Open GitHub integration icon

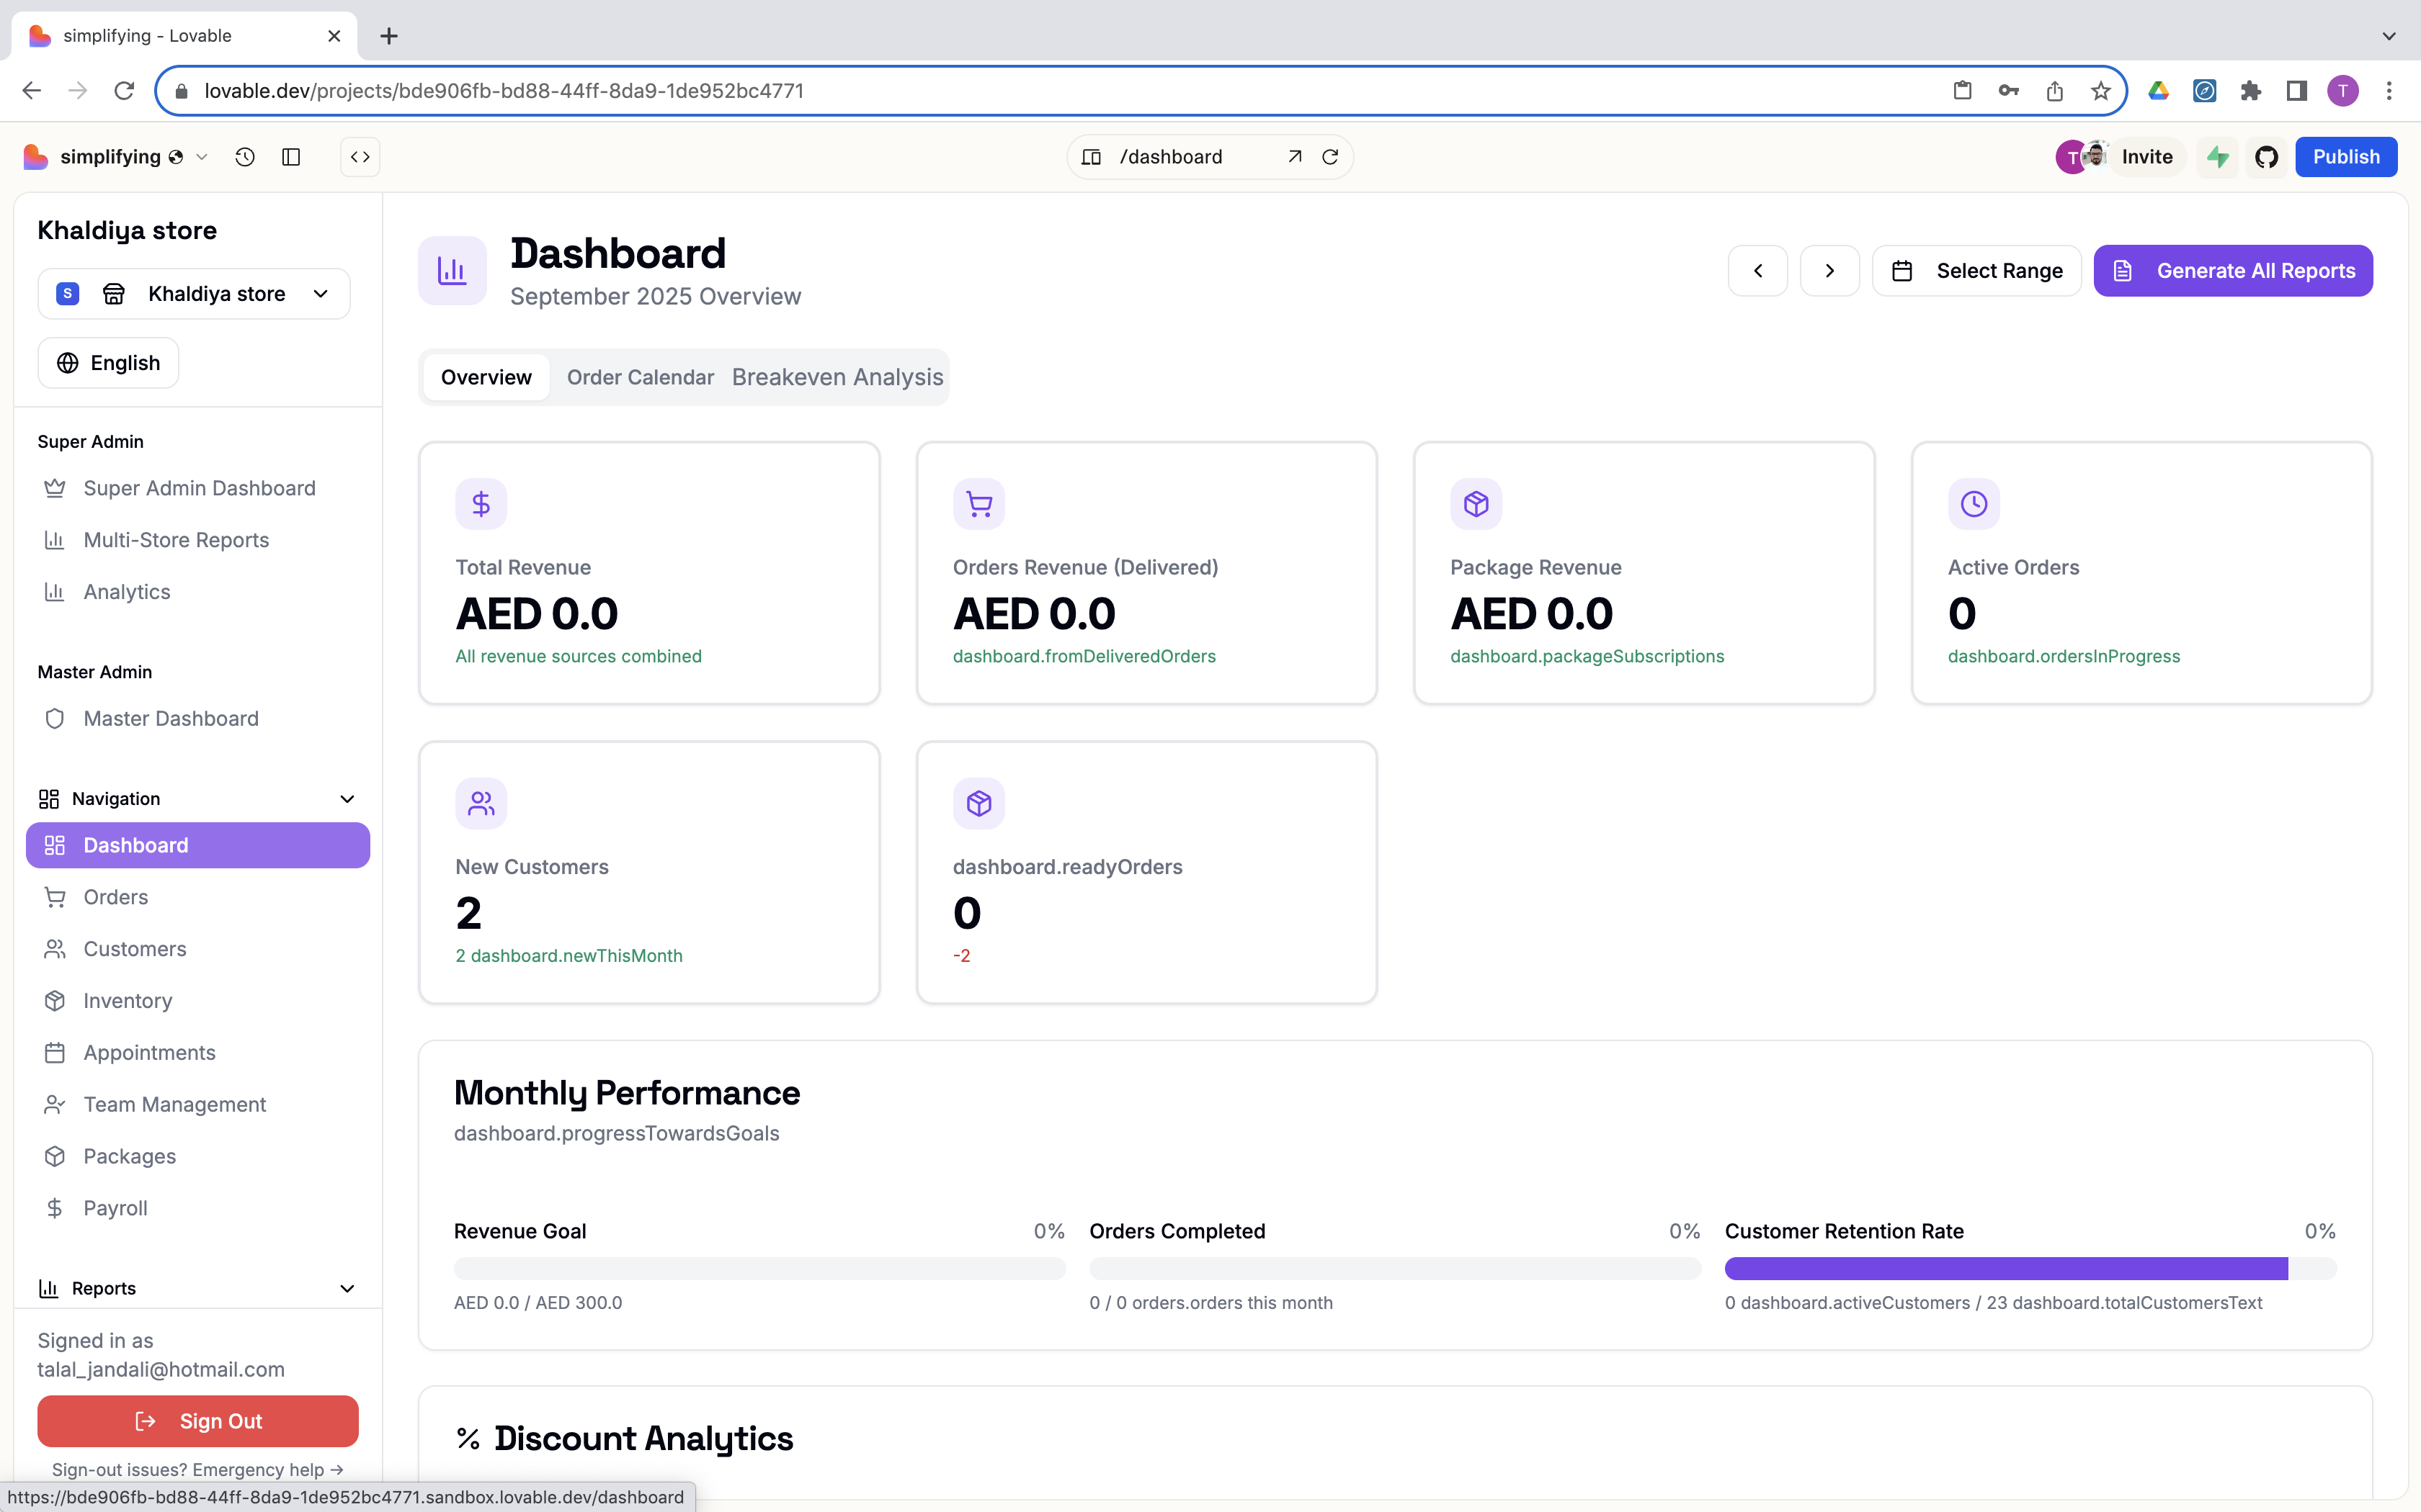tap(2266, 157)
